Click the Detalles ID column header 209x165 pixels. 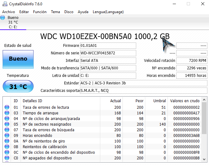coord(60,101)
